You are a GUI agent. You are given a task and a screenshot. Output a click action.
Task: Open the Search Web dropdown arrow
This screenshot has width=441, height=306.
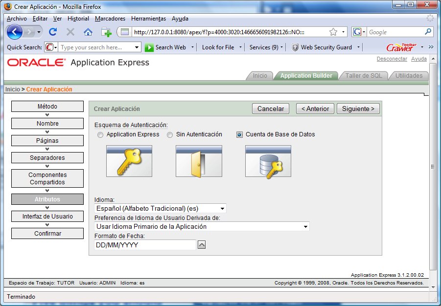coord(192,47)
